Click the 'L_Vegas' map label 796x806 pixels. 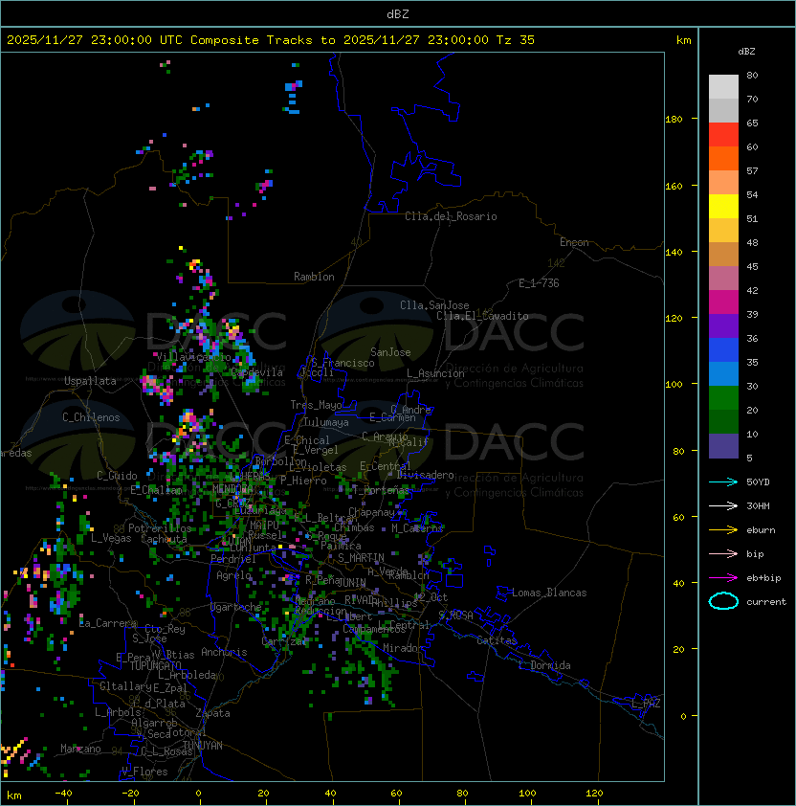click(x=111, y=538)
